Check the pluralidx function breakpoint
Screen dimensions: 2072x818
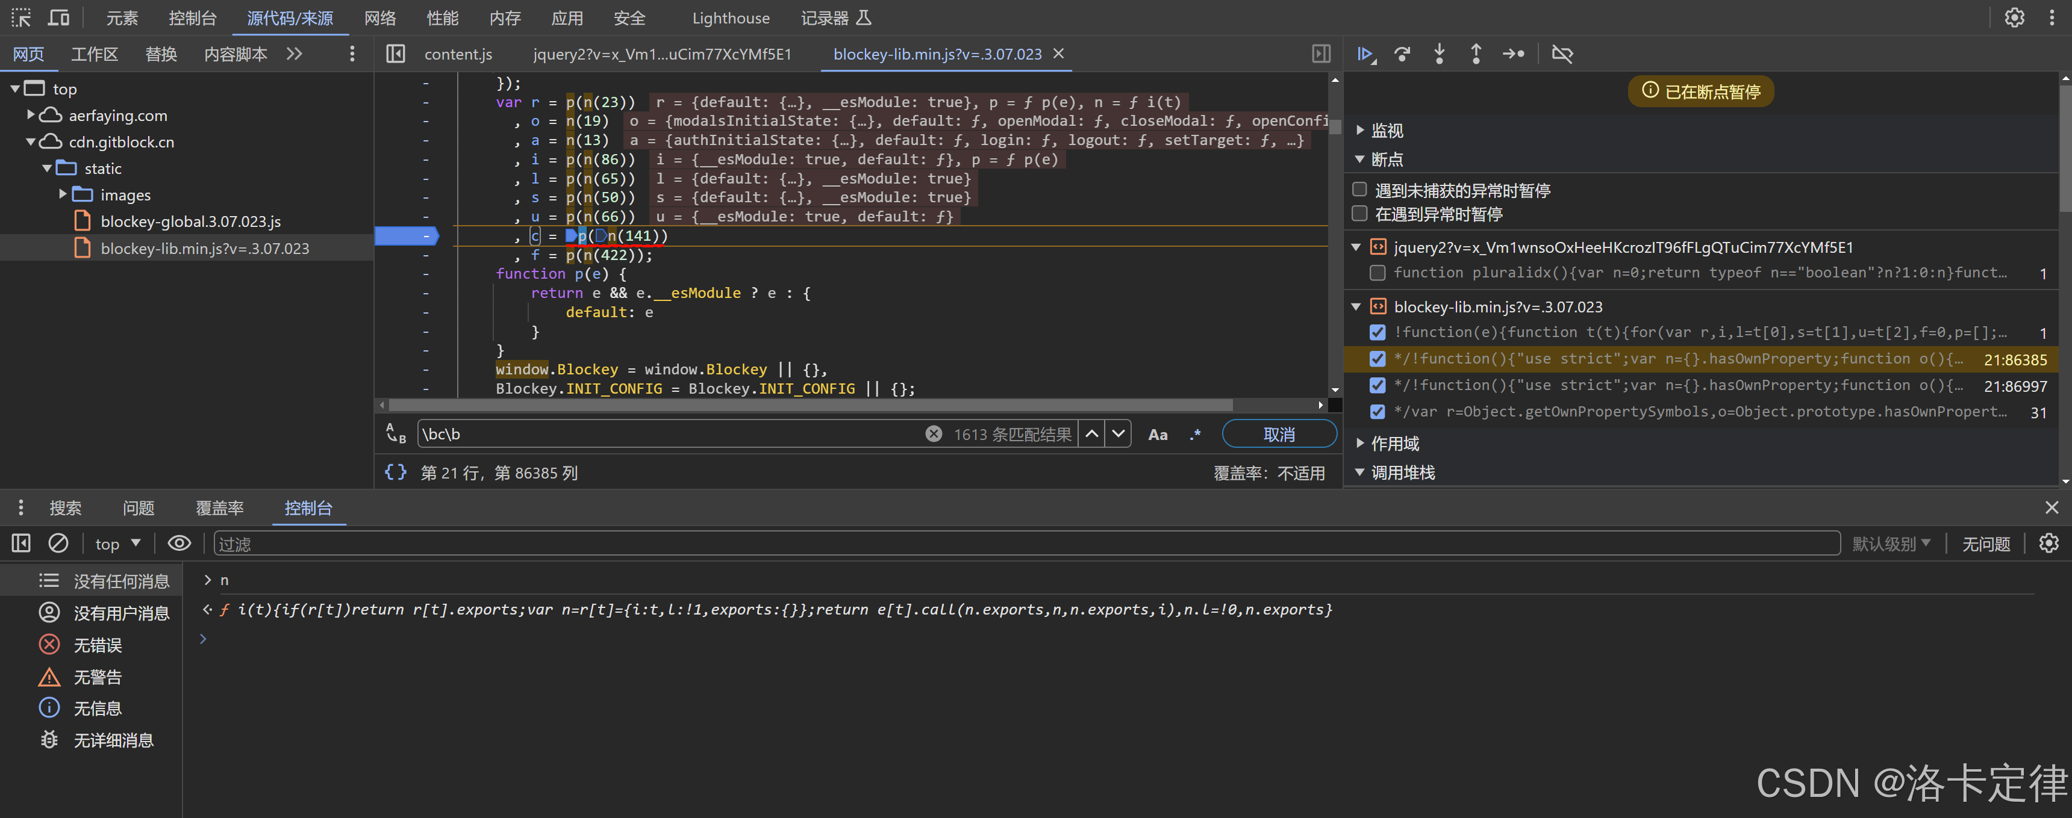pyautogui.click(x=1377, y=273)
